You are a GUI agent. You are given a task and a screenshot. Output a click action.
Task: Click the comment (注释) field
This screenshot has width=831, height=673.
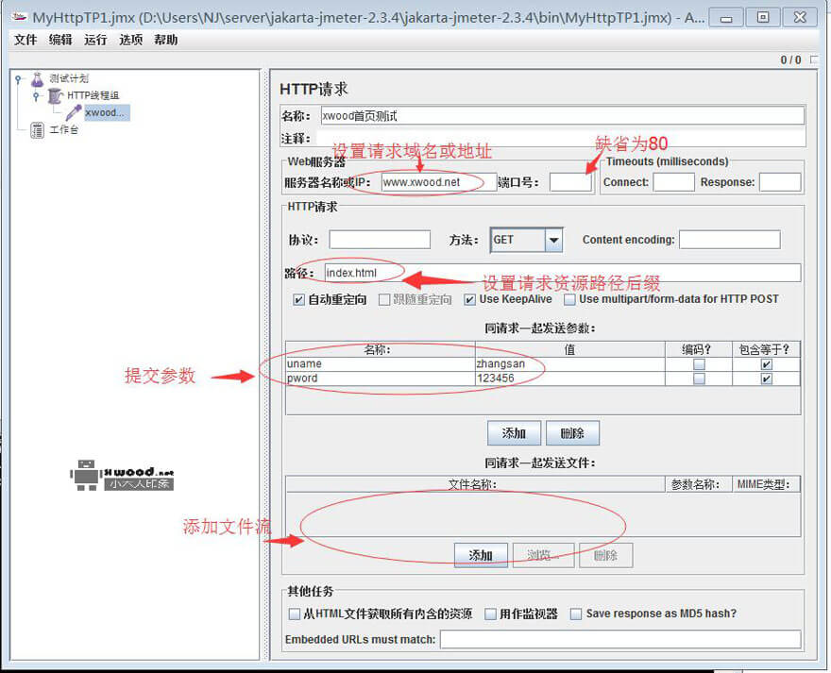point(561,139)
